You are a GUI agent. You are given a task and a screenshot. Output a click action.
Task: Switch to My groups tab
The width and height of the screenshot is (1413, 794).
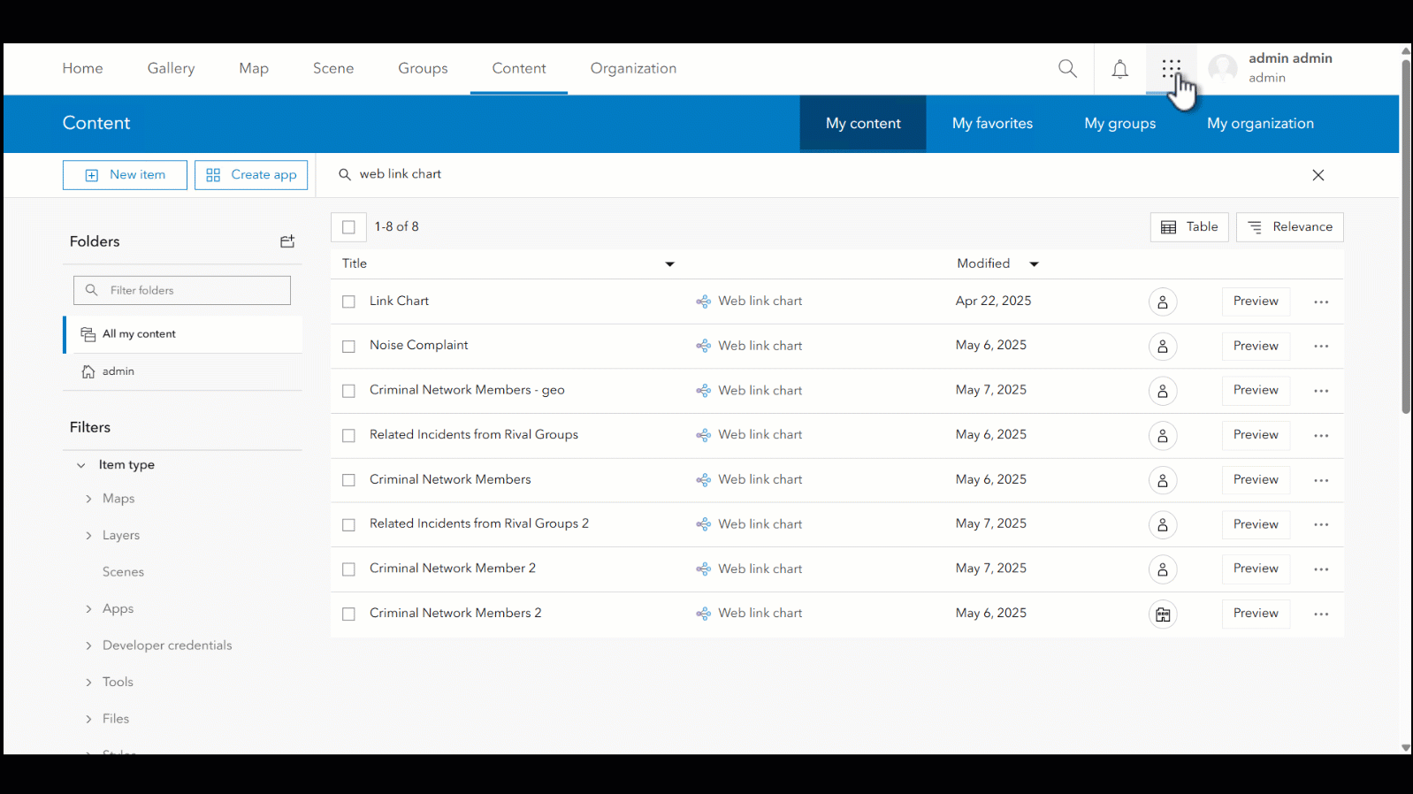click(x=1119, y=124)
